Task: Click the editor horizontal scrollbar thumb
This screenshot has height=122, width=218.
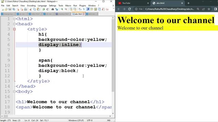Action: click(6, 116)
